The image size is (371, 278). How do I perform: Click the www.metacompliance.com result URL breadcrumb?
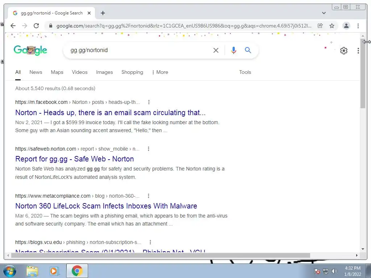78,196
